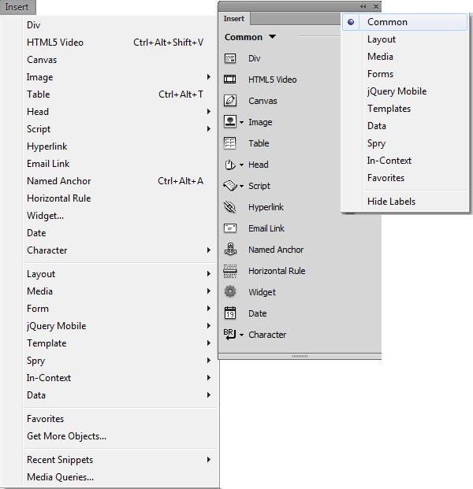Viewport: 473px width, 489px height.
Task: Open the Common category dropdown arrow
Action: (x=272, y=37)
